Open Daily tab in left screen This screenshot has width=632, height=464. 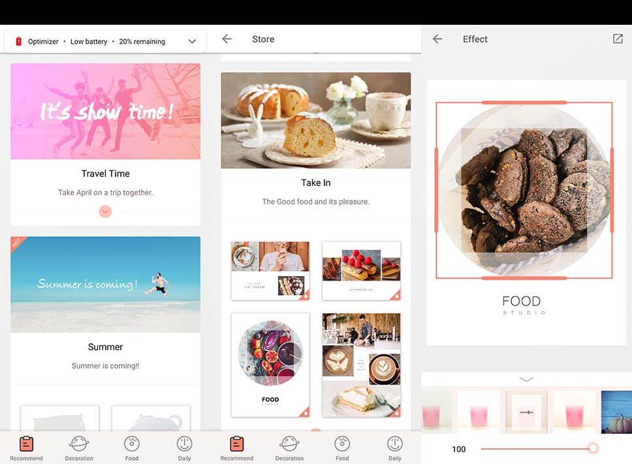184,448
